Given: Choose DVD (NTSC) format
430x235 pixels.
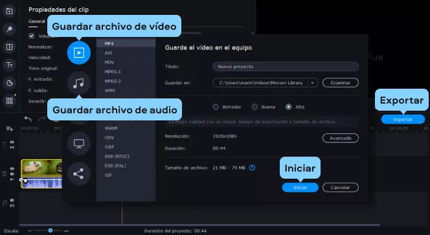Looking at the screenshot, I should (126, 156).
